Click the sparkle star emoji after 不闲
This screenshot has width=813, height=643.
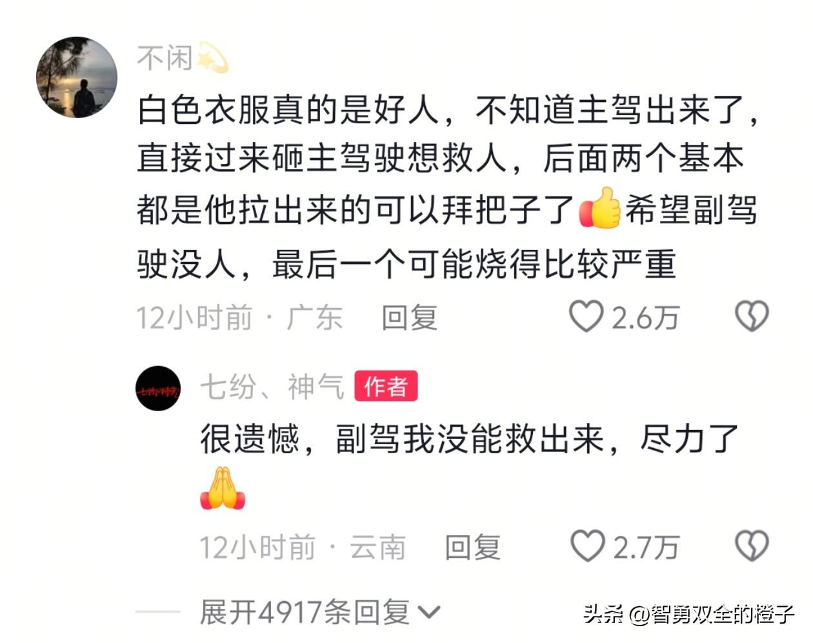[212, 58]
